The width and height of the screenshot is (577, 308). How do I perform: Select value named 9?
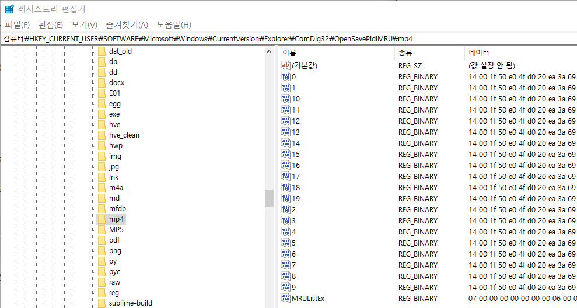293,287
